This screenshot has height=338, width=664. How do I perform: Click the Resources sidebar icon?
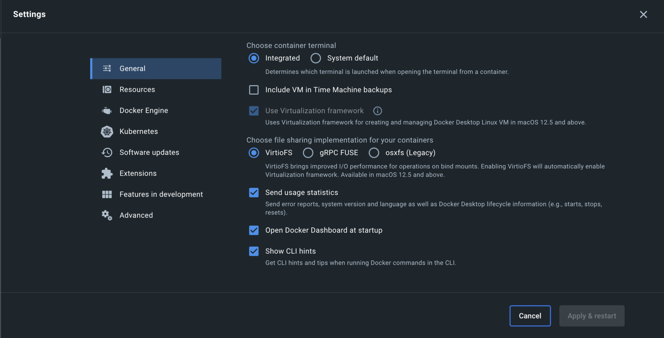[107, 89]
